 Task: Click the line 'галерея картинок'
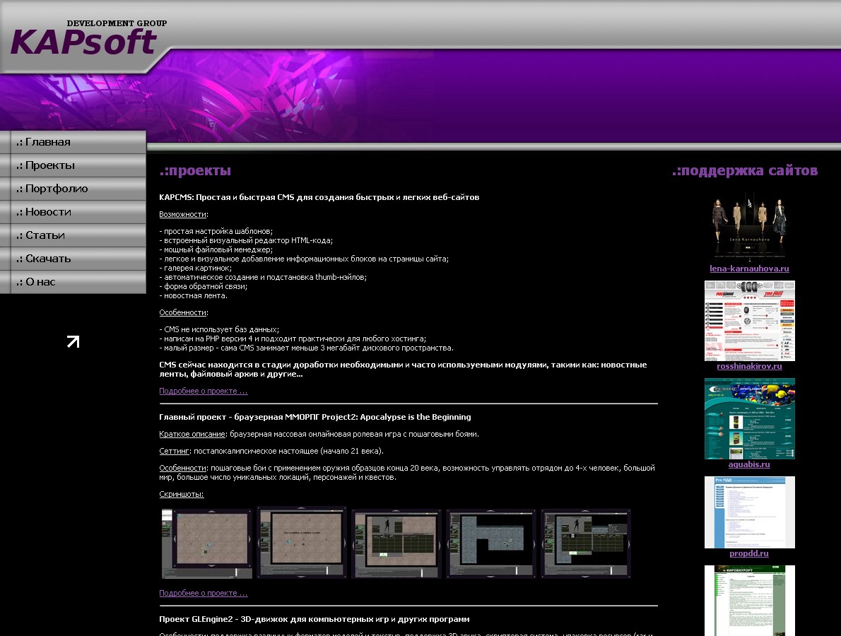[x=196, y=268]
